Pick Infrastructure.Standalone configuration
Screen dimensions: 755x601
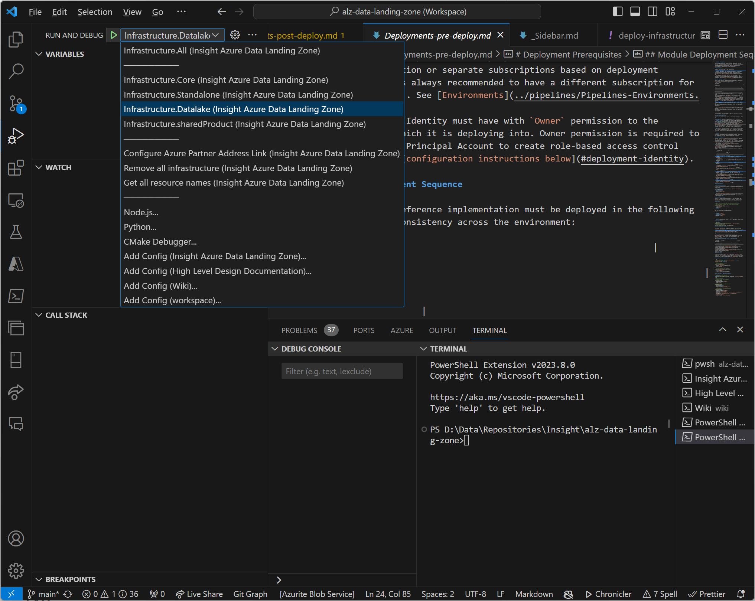pyautogui.click(x=262, y=95)
